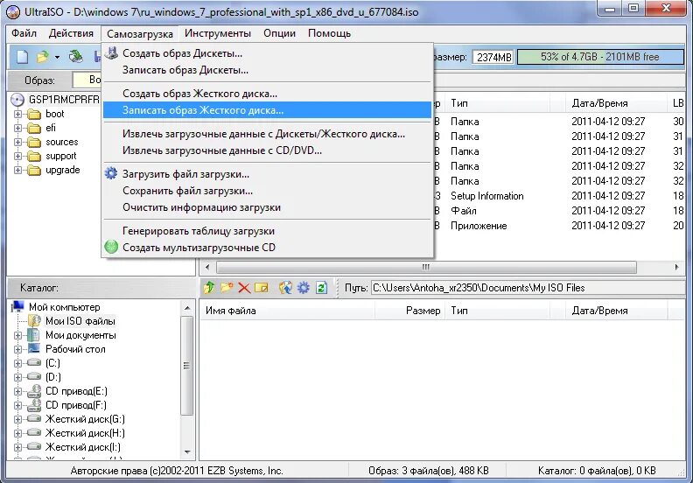Open the Файл menu

[x=24, y=33]
